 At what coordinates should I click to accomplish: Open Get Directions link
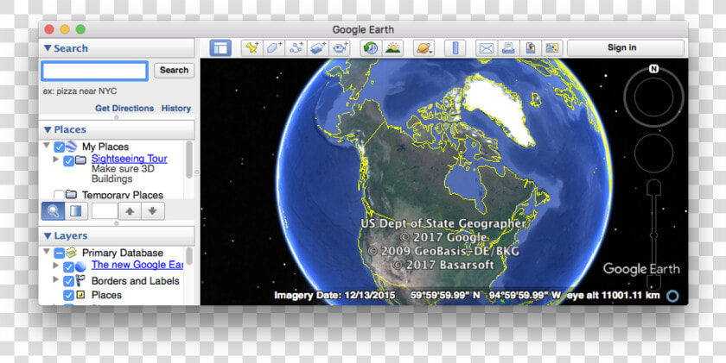[x=124, y=108]
